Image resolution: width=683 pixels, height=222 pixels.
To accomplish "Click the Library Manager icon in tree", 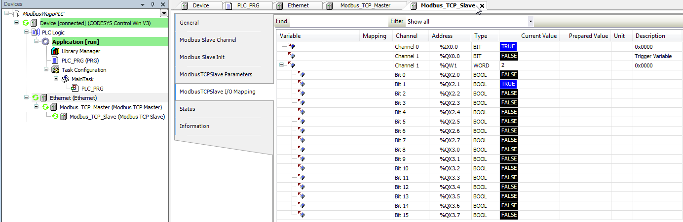I will click(56, 51).
